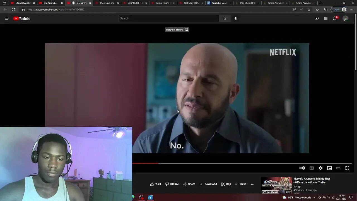Open Windows notification center
357x201 pixels.
(x=351, y=198)
